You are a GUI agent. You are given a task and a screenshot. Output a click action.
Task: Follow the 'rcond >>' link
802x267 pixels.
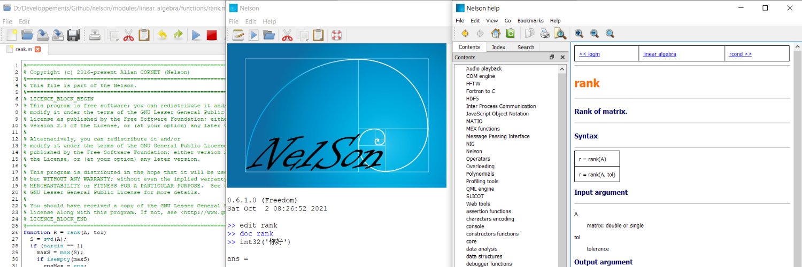point(740,54)
